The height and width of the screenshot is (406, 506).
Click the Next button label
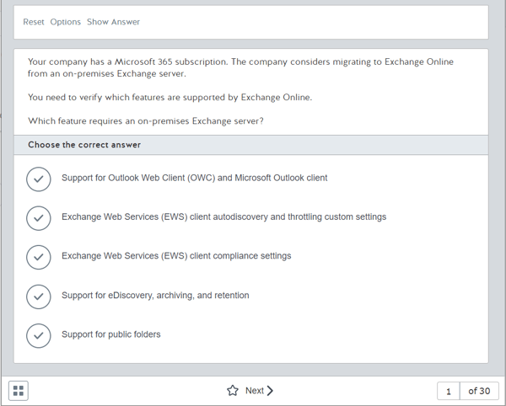click(255, 391)
